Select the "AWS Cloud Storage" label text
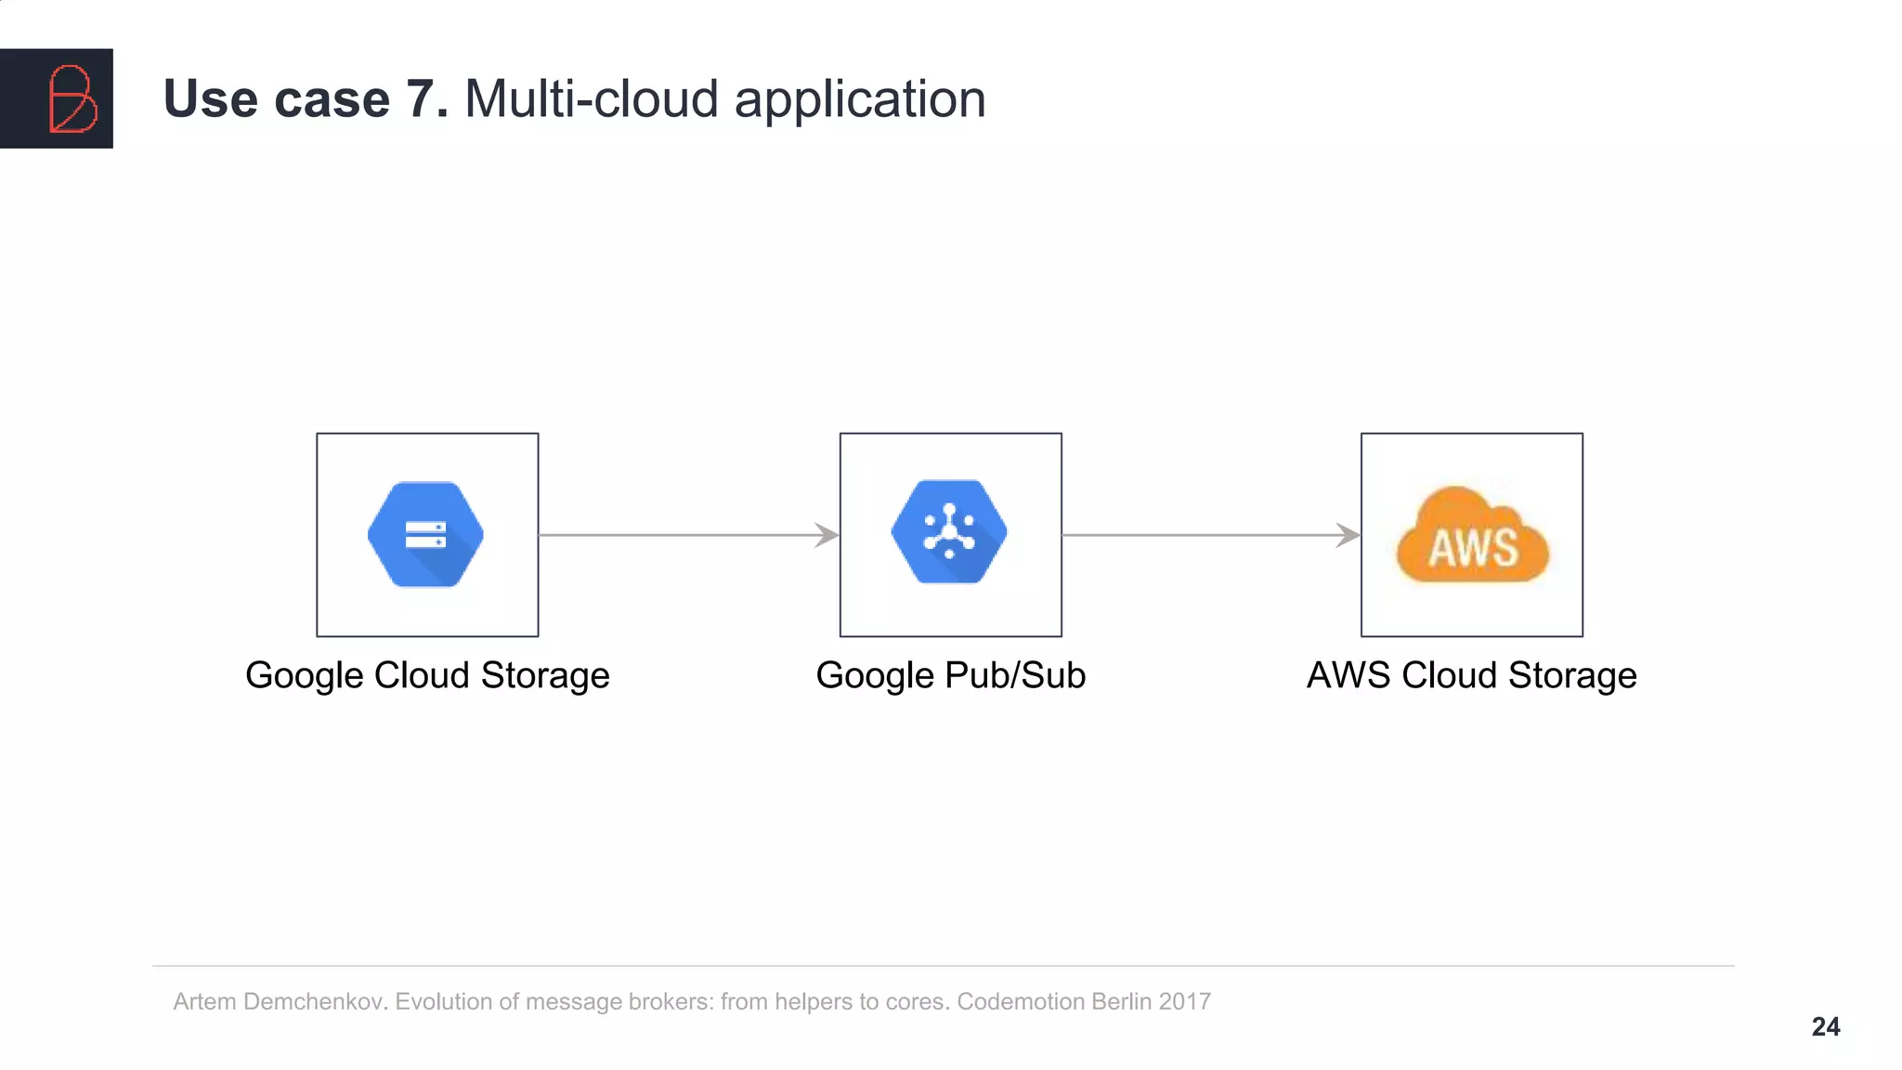This screenshot has width=1902, height=1070. point(1472,675)
